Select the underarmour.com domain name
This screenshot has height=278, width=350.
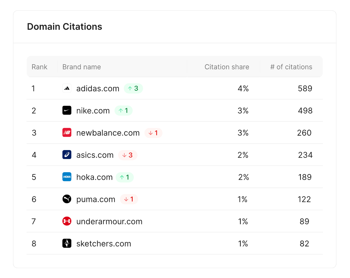tap(109, 222)
